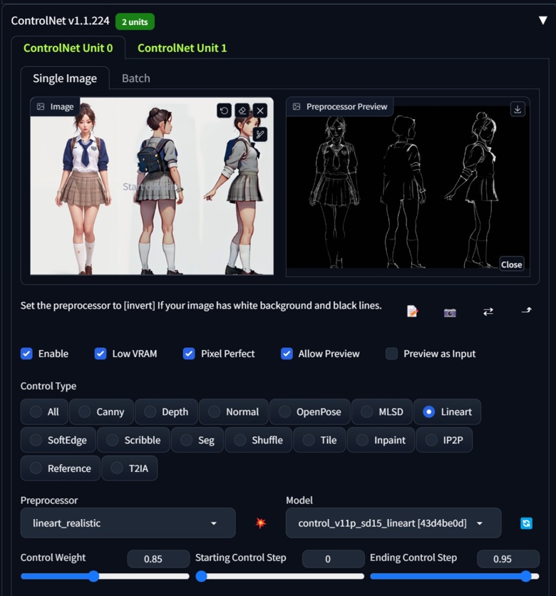Click the new canvas notepad icon
The width and height of the screenshot is (556, 596).
pyautogui.click(x=412, y=312)
